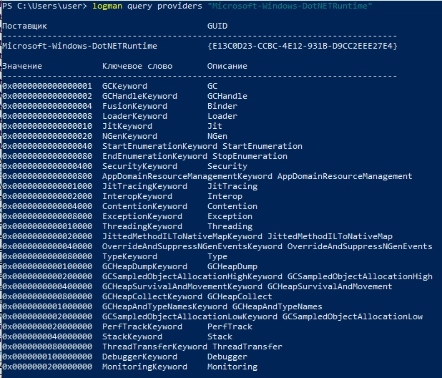Click the Описание column header
This screenshot has height=378, width=442.
227,66
